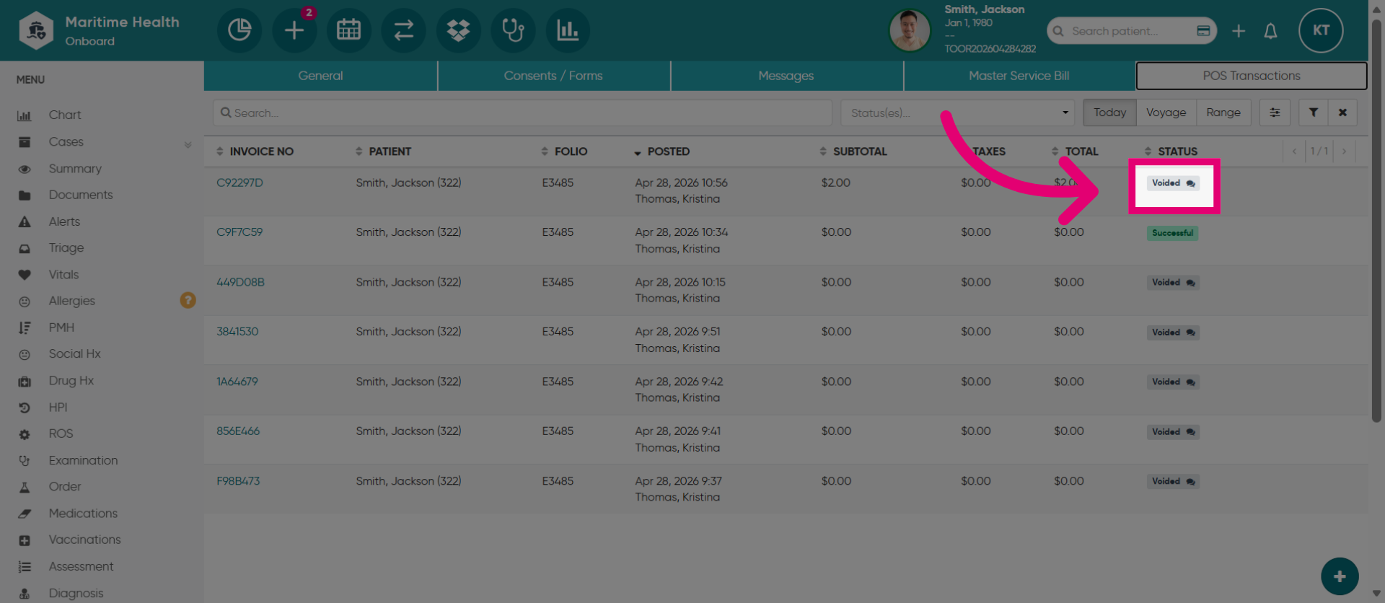Click comment icon on invoice 3841530 Voided status
This screenshot has width=1385, height=603.
(x=1191, y=333)
